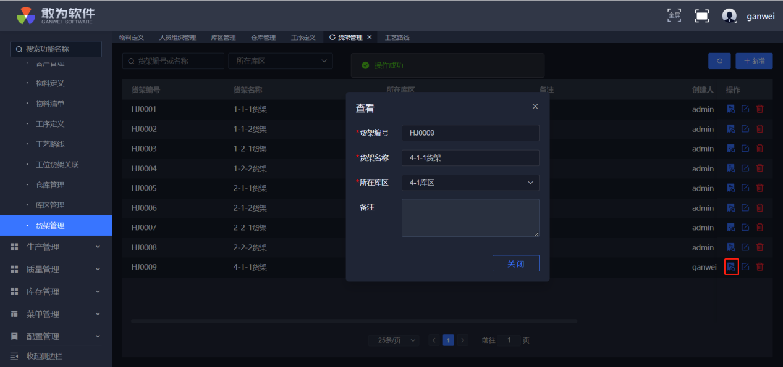
Task: Click the trash icon for HJ0007
Action: (x=760, y=228)
